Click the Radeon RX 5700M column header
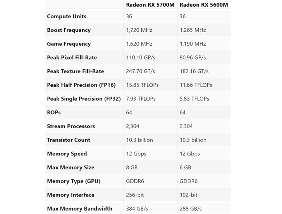Viewport: 282px width, 214px height. point(150,5)
